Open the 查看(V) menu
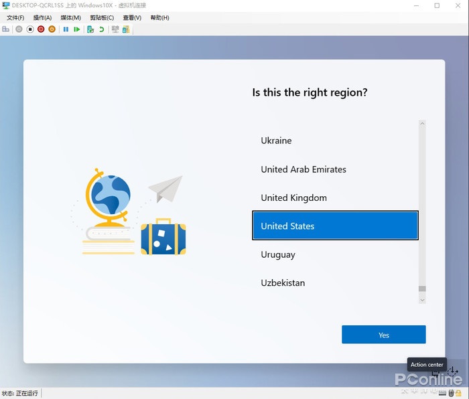469x399 pixels. point(132,18)
